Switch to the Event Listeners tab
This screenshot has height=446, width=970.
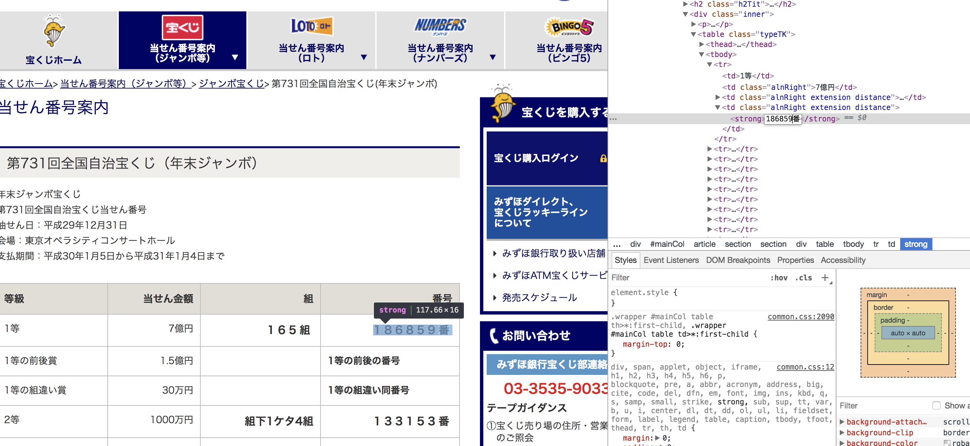pos(671,260)
